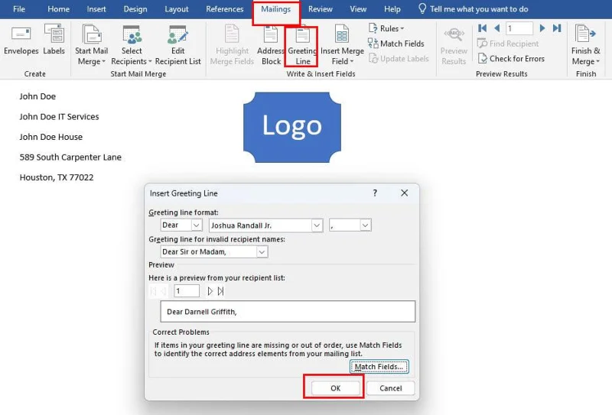
Task: Click Preview Results
Action: 454,46
